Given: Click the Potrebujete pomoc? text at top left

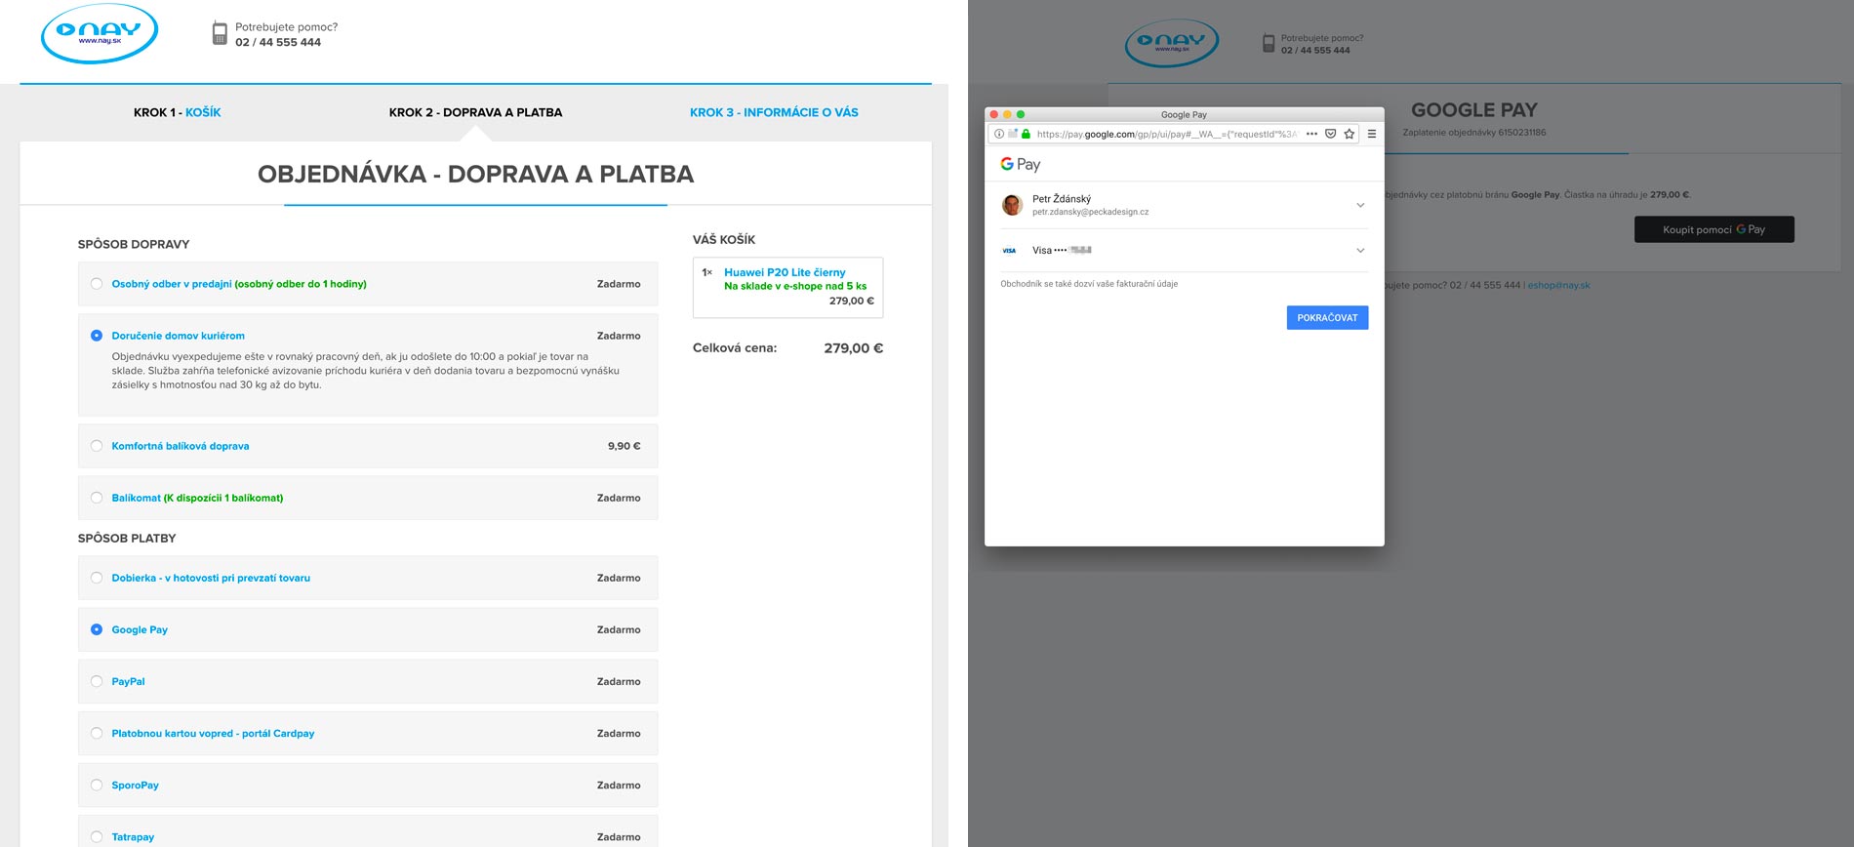Looking at the screenshot, I should pyautogui.click(x=286, y=27).
